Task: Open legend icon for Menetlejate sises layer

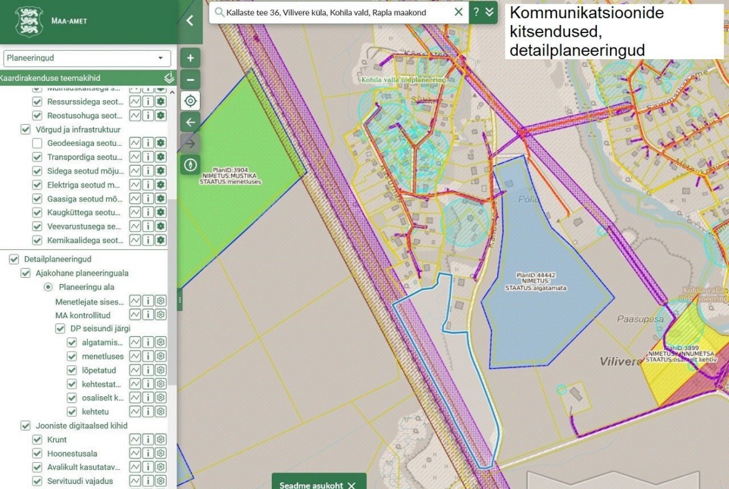Action: click(x=135, y=301)
